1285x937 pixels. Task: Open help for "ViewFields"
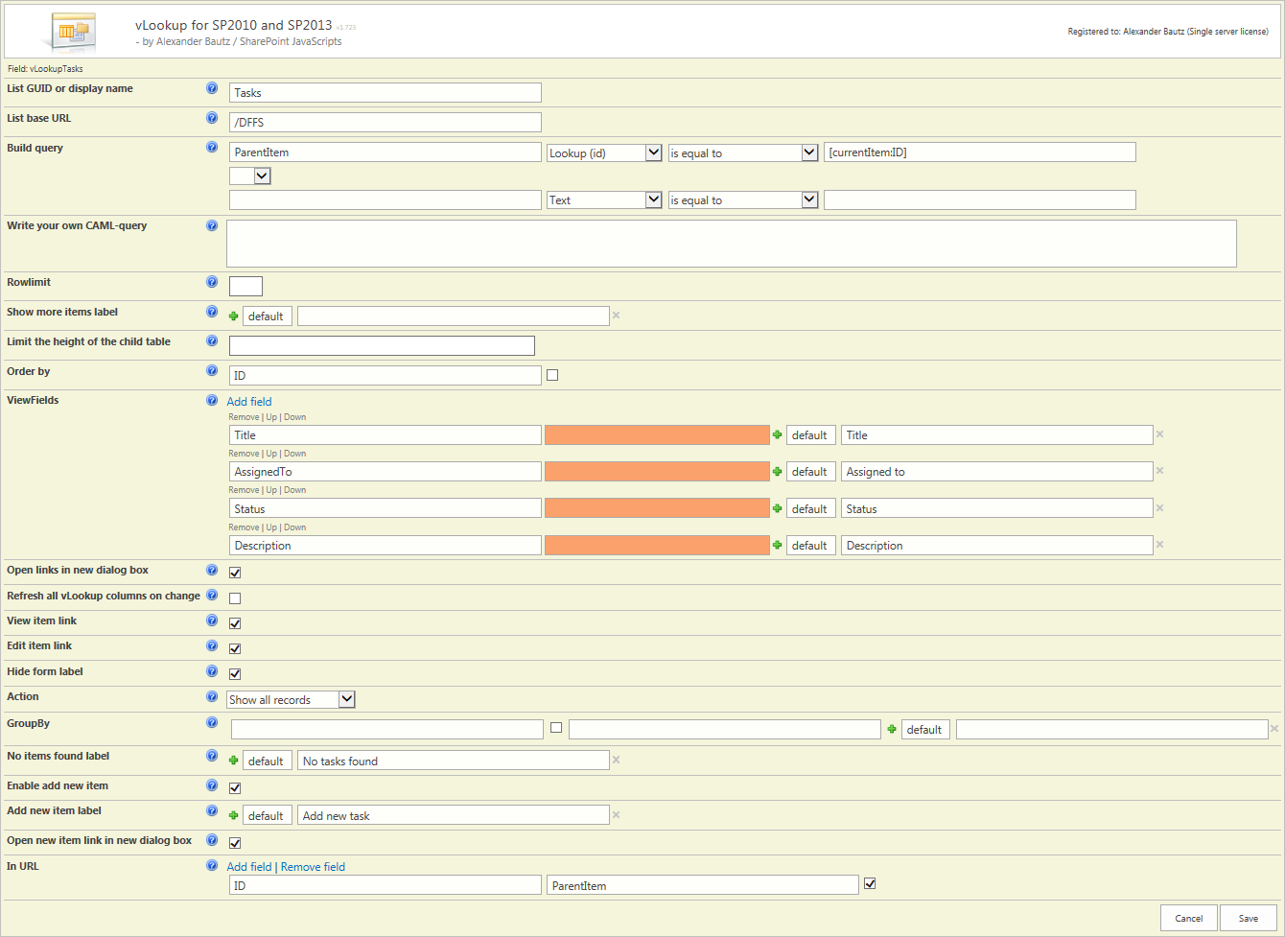[212, 400]
